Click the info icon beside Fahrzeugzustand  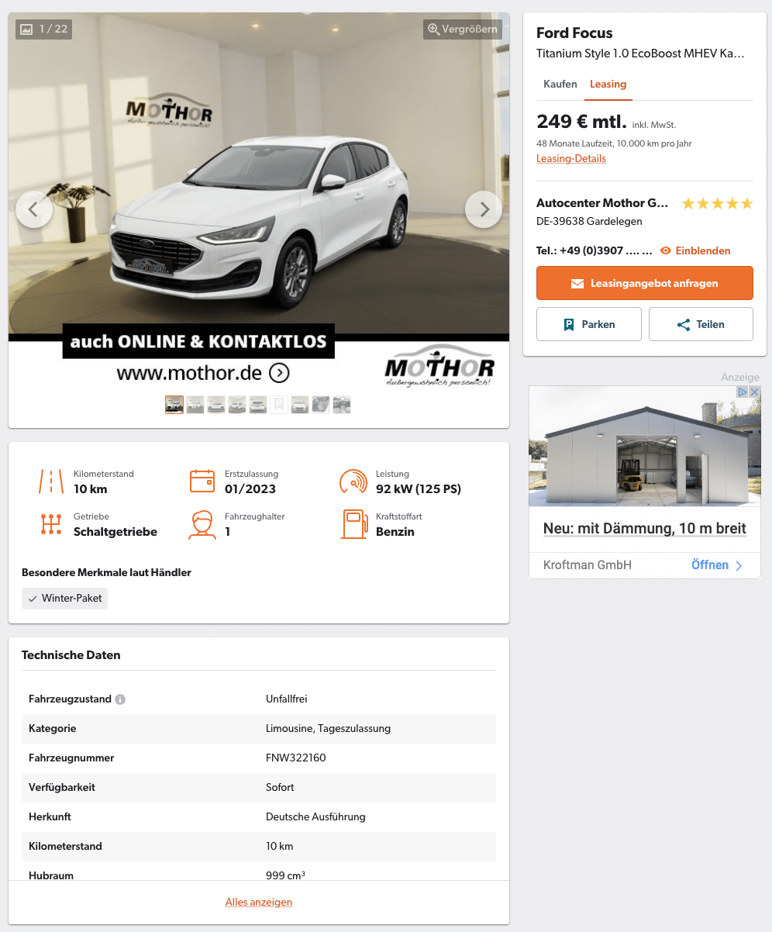(120, 699)
